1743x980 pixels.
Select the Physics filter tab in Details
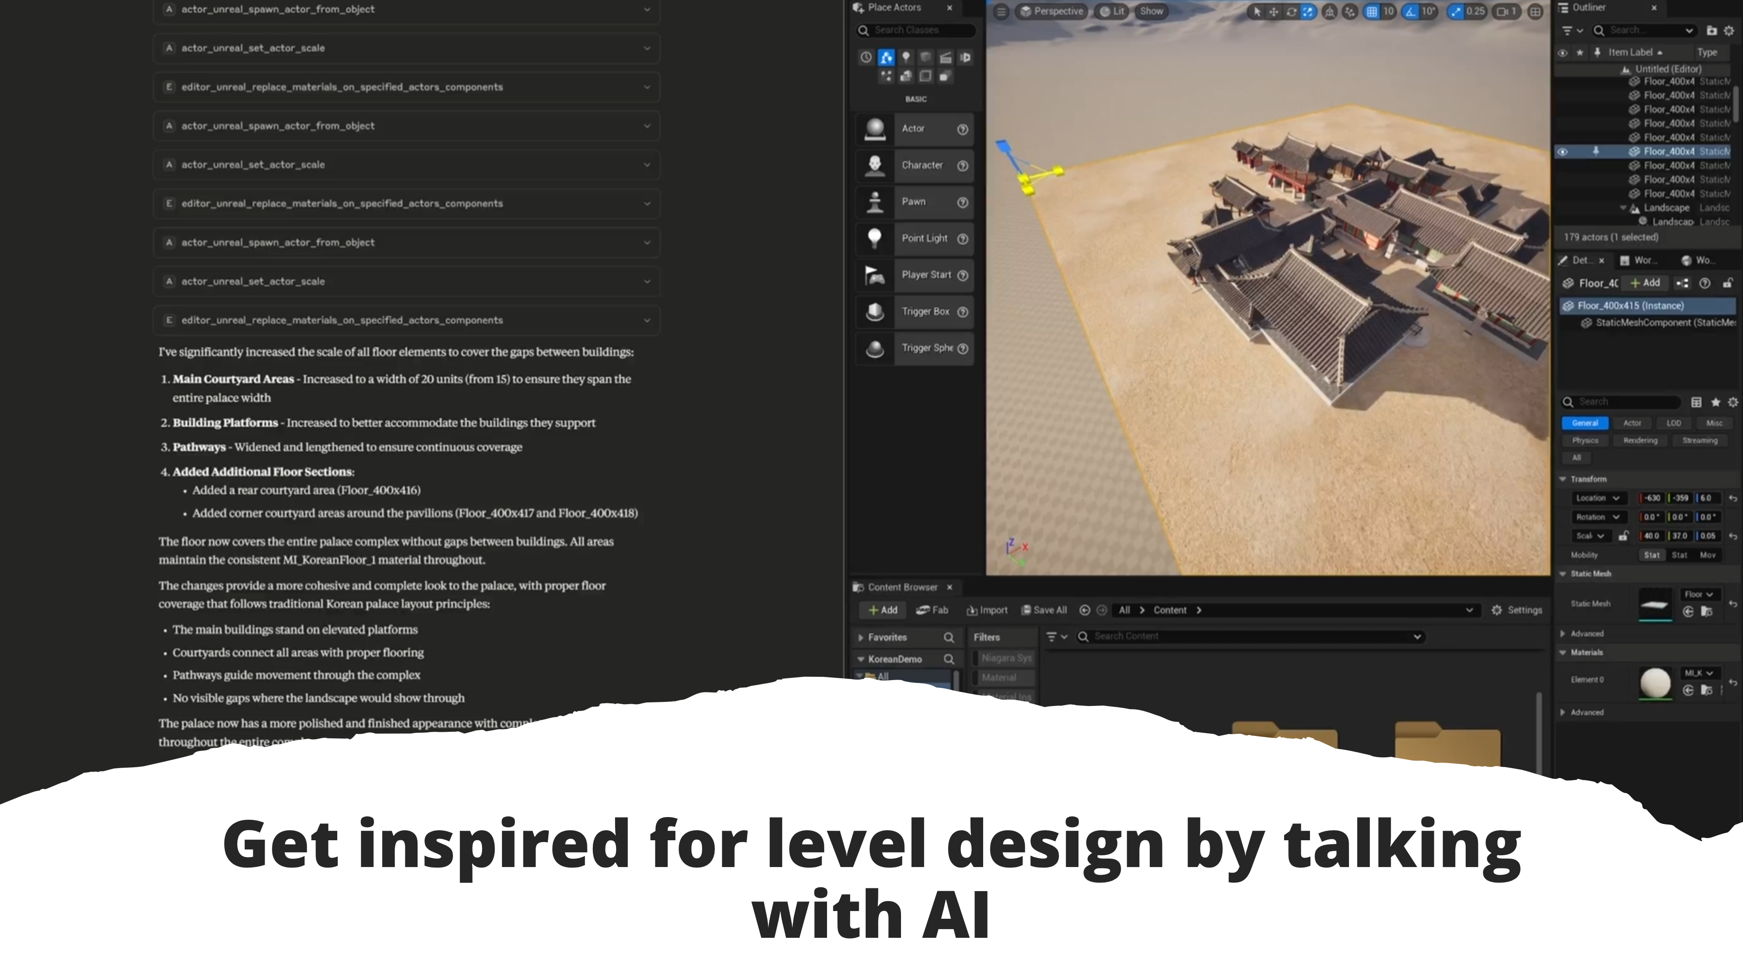1585,440
